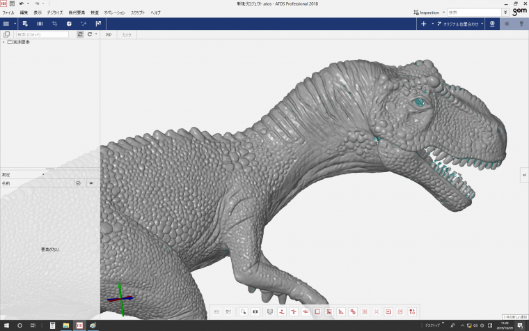529x331 pixels.
Task: Click the camera icon in top-right toolbar
Action: (x=493, y=24)
